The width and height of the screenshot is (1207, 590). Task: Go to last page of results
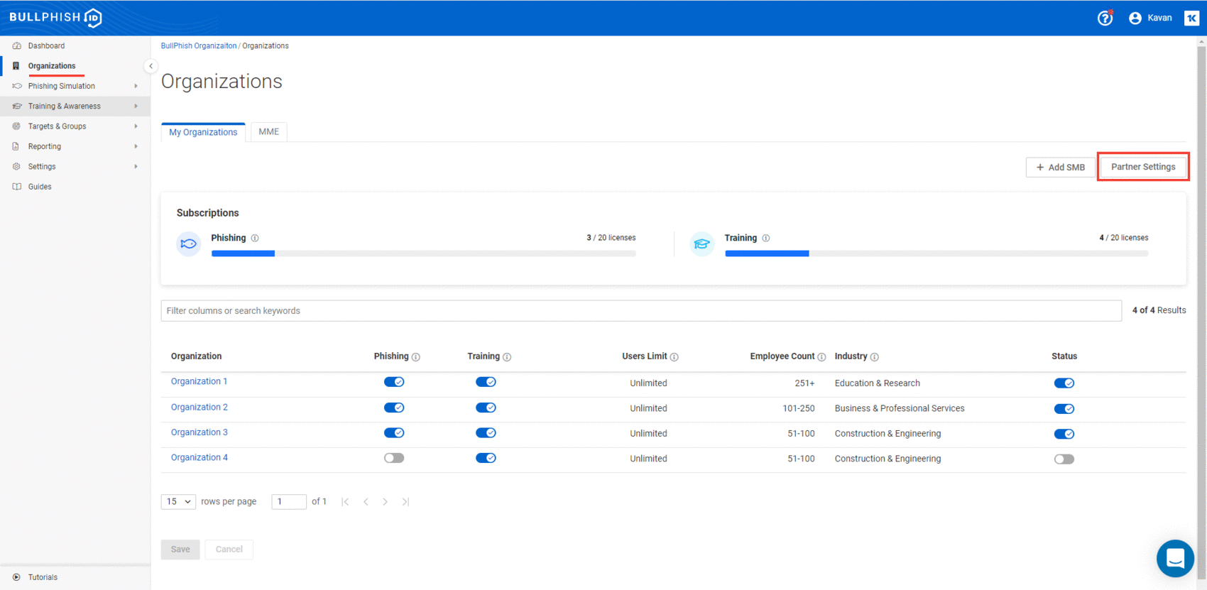pyautogui.click(x=405, y=502)
